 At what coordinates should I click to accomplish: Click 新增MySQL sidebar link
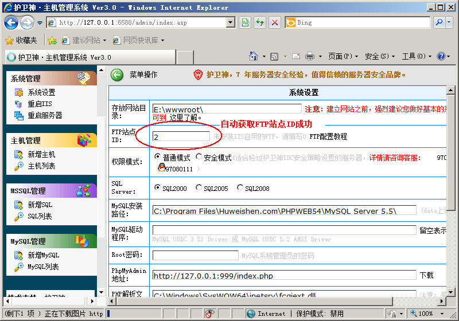(x=43, y=255)
